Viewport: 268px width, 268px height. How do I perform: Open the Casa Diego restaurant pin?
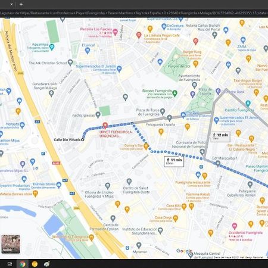click(175, 219)
